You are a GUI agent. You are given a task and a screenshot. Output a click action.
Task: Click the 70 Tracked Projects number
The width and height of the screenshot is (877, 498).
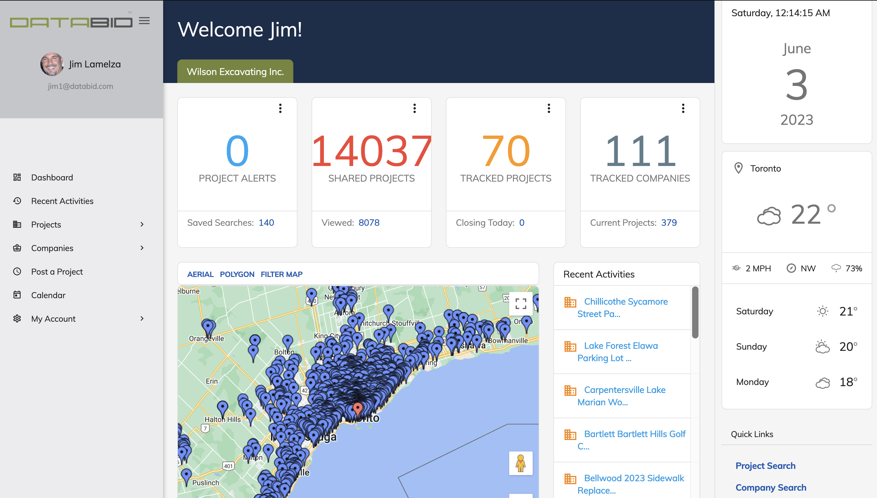[x=506, y=151]
